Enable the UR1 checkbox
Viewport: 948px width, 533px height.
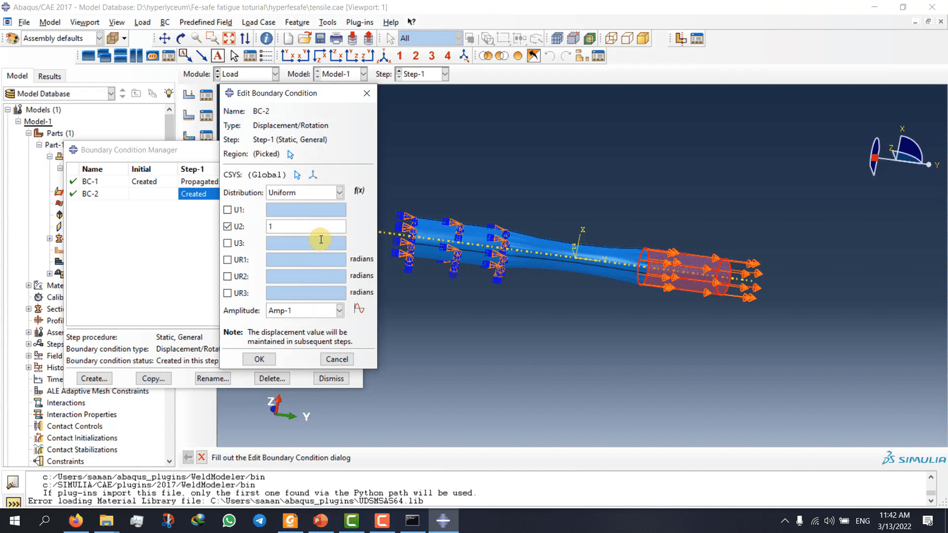point(228,259)
